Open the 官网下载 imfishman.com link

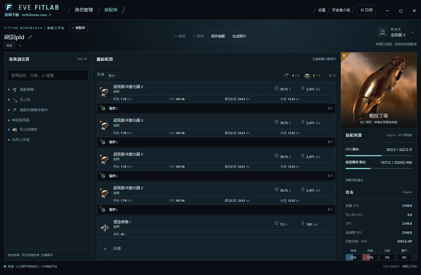tap(28, 15)
